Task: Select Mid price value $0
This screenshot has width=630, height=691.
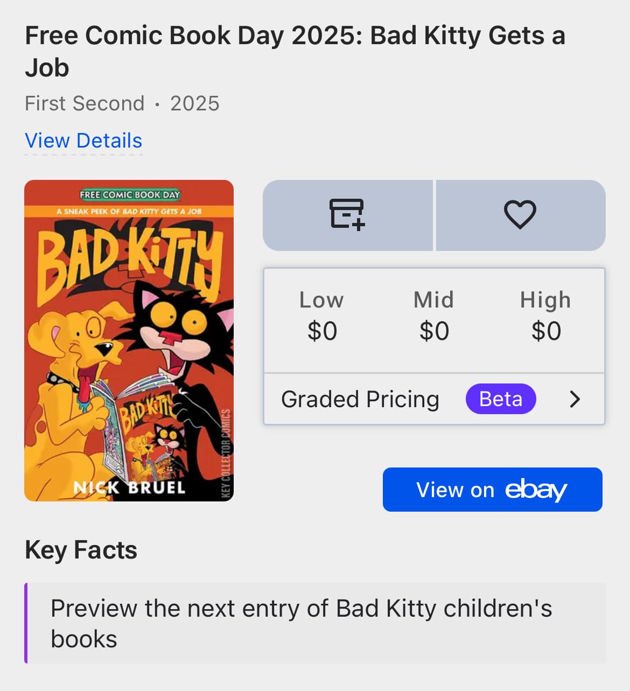Action: pyautogui.click(x=434, y=331)
